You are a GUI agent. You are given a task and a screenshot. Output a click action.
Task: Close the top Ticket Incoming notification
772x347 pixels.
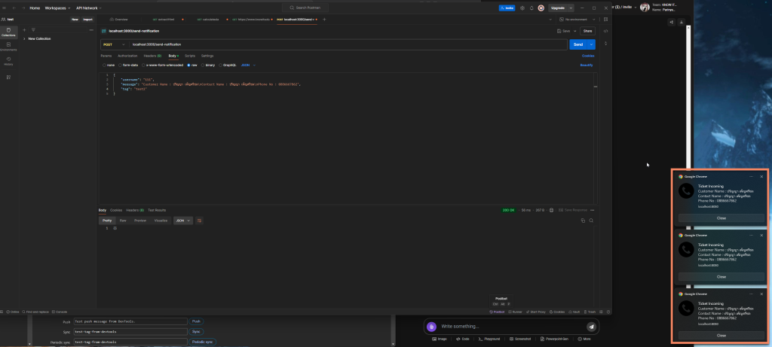pos(761,176)
